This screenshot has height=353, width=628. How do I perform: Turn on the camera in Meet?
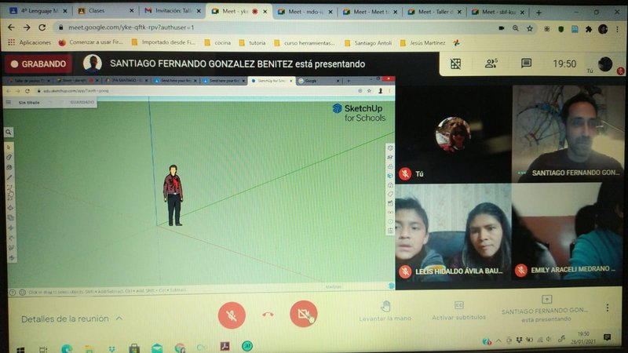[303, 315]
